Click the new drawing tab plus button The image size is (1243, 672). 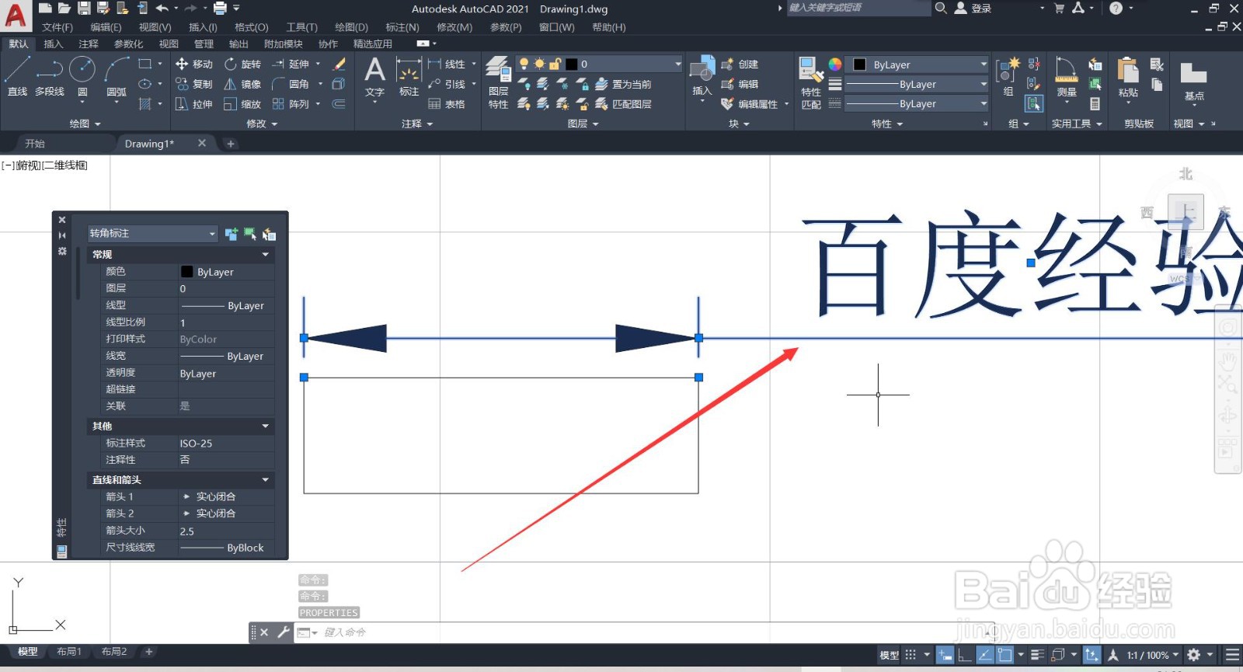click(x=231, y=144)
